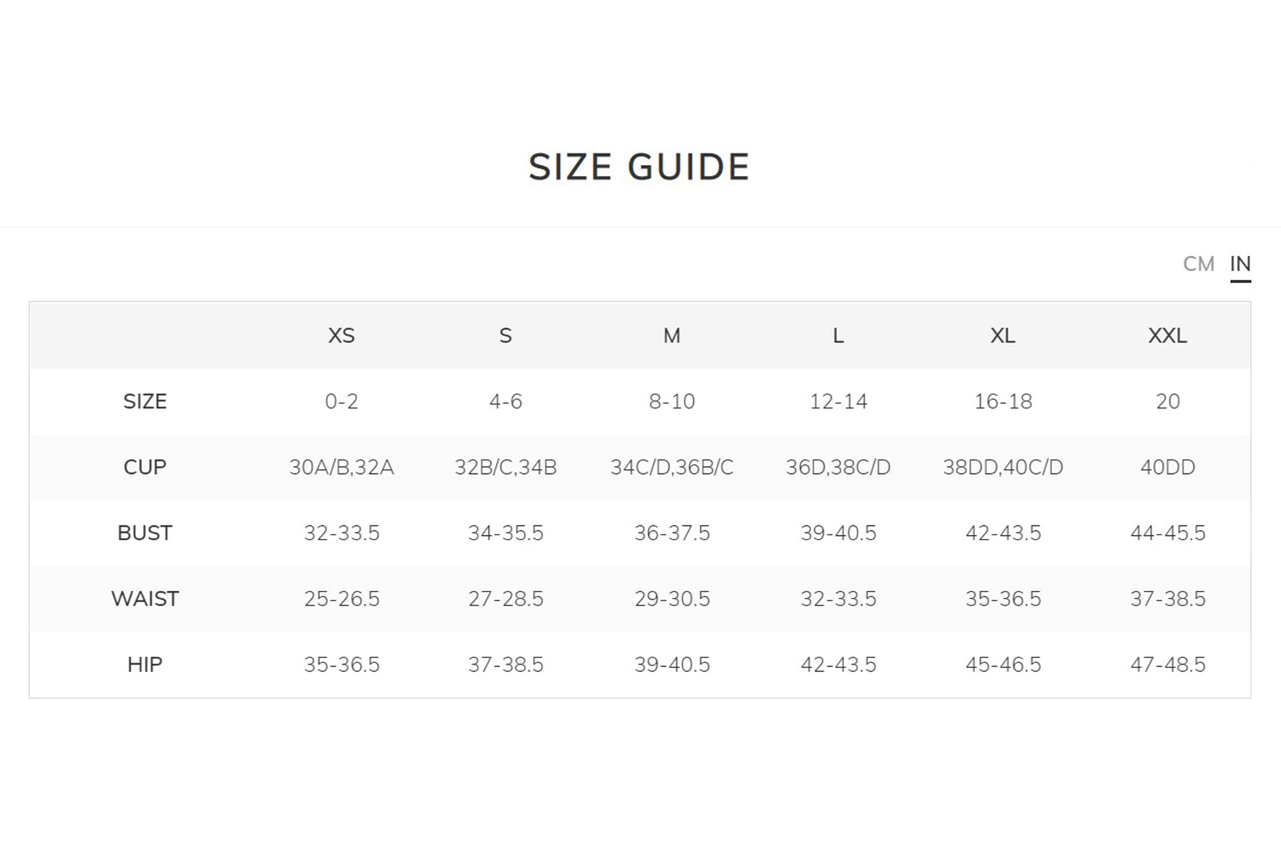Switch measurement units to CM
Screen dimensions: 1281x854
coord(1198,264)
